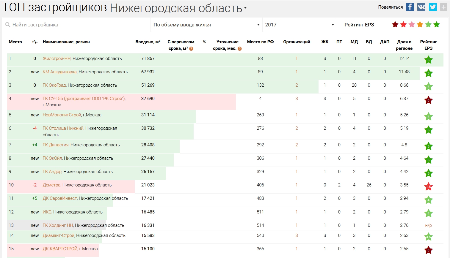Open the 2017 year dropdown
This screenshot has height=258, width=450.
tap(300, 25)
